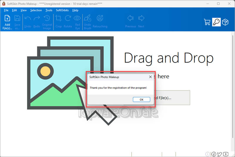Go to the Next image arrow
The width and height of the screenshot is (235, 157).
(x=141, y=21)
